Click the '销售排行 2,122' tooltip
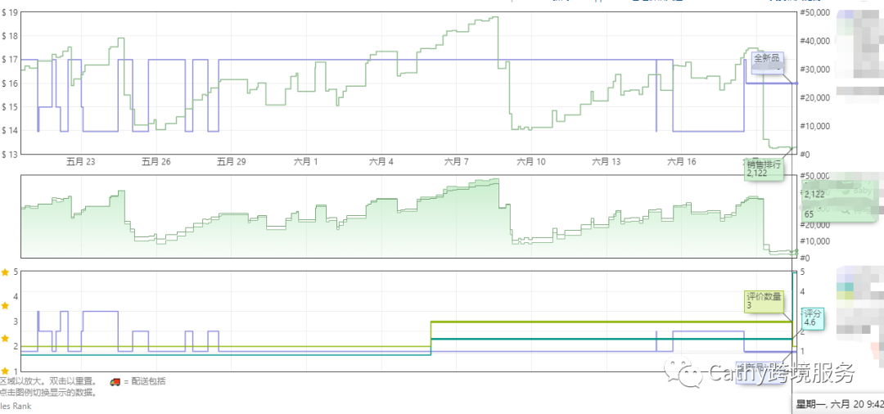The width and height of the screenshot is (884, 414). click(x=764, y=169)
